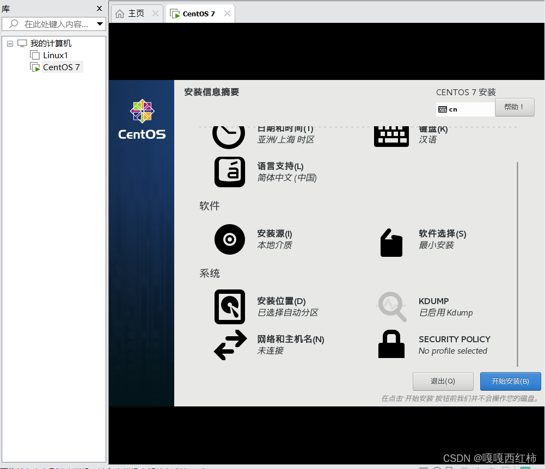This screenshot has height=469, width=545.
Task: Click the installation source disc icon
Action: [229, 239]
